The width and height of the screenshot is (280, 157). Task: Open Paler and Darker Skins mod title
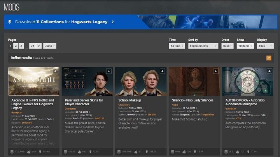[84, 102]
